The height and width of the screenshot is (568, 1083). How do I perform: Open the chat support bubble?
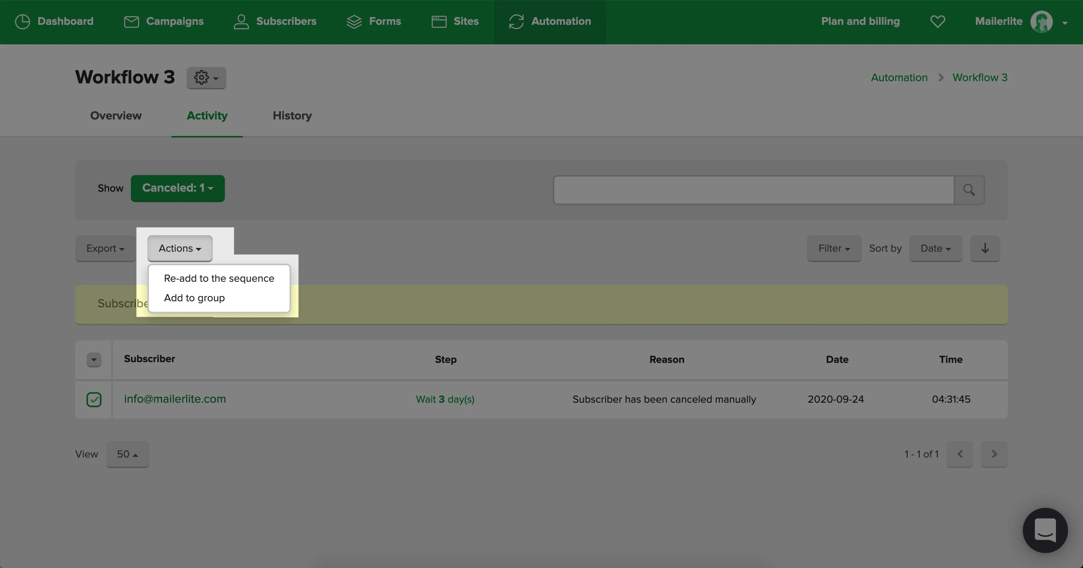tap(1045, 530)
